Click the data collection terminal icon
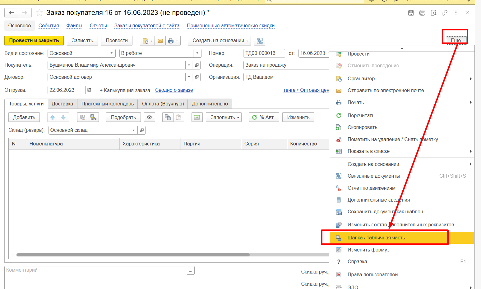 (93, 117)
